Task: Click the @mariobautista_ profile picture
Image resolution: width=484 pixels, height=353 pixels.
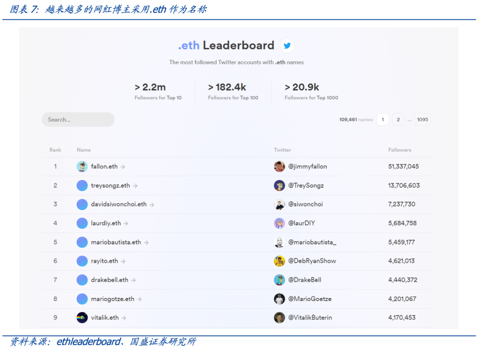Action: [279, 242]
